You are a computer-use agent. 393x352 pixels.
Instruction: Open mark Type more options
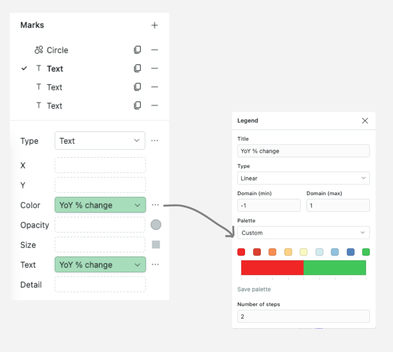tap(155, 141)
